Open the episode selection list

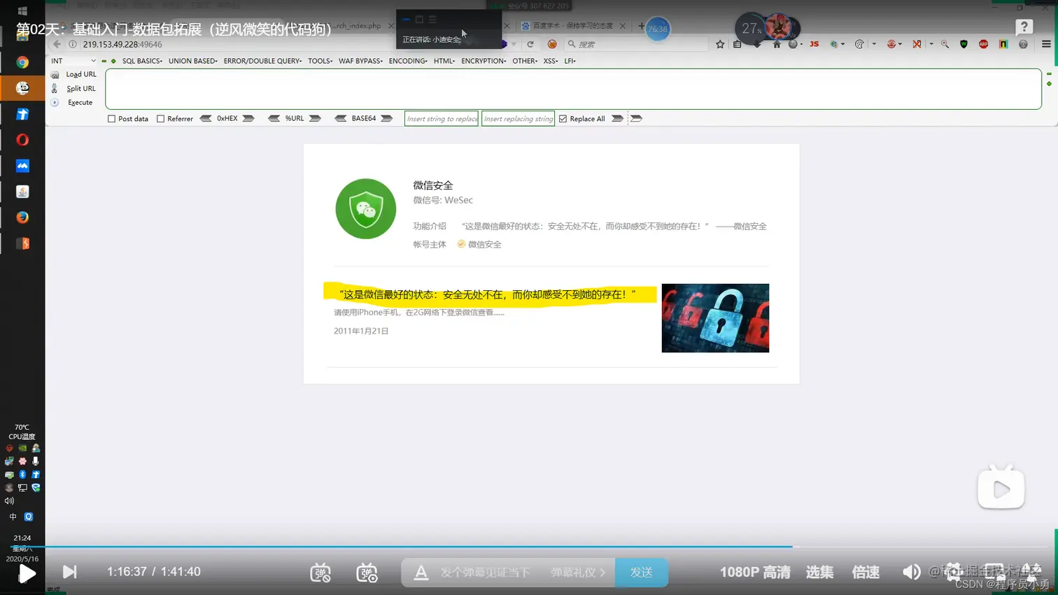[819, 573]
